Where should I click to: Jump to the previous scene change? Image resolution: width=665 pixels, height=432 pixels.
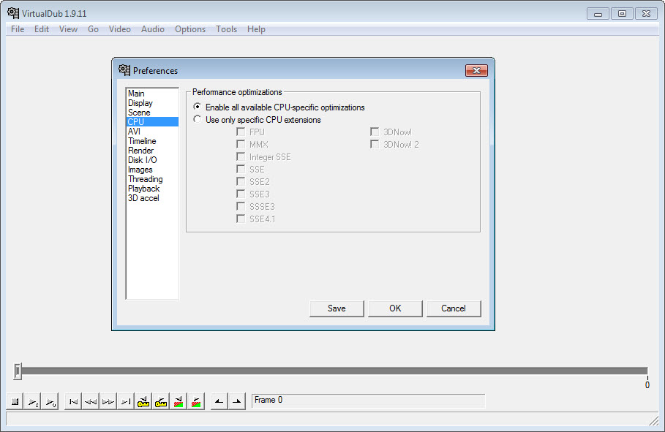pyautogui.click(x=179, y=401)
